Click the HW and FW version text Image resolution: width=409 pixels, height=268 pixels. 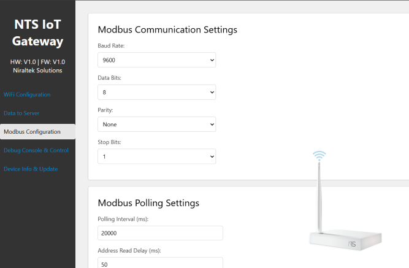pos(38,62)
